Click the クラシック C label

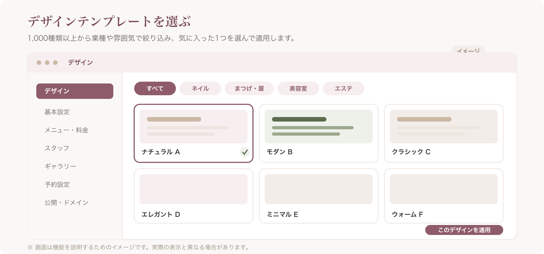tap(411, 152)
